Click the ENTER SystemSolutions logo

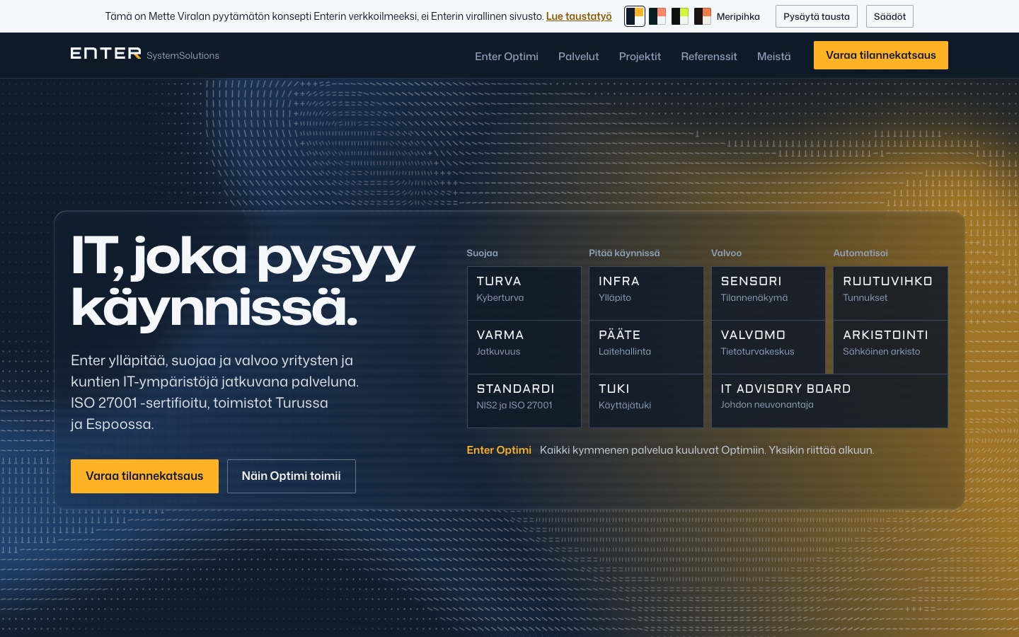pos(145,54)
